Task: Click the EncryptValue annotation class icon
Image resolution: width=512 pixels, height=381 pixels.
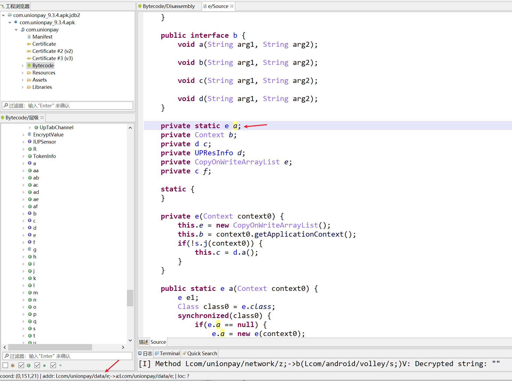Action: 30,135
